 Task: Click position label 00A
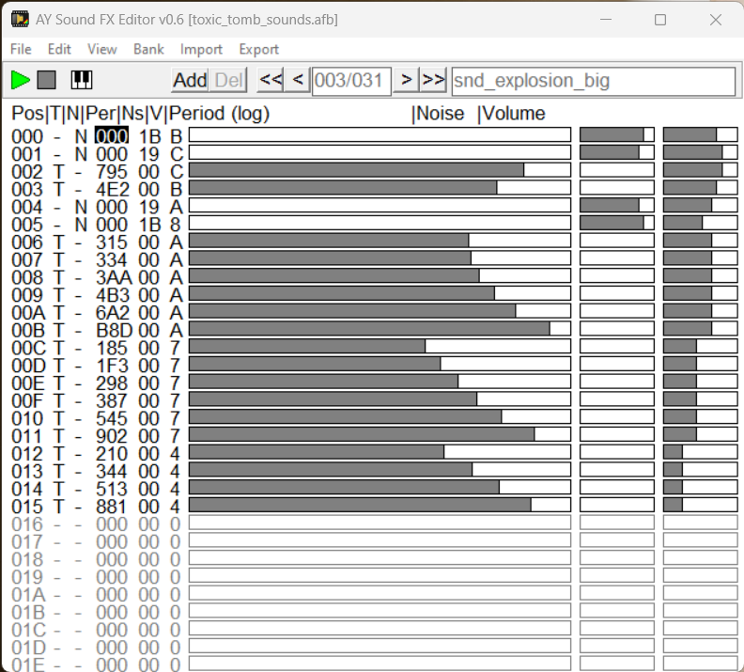pos(28,313)
